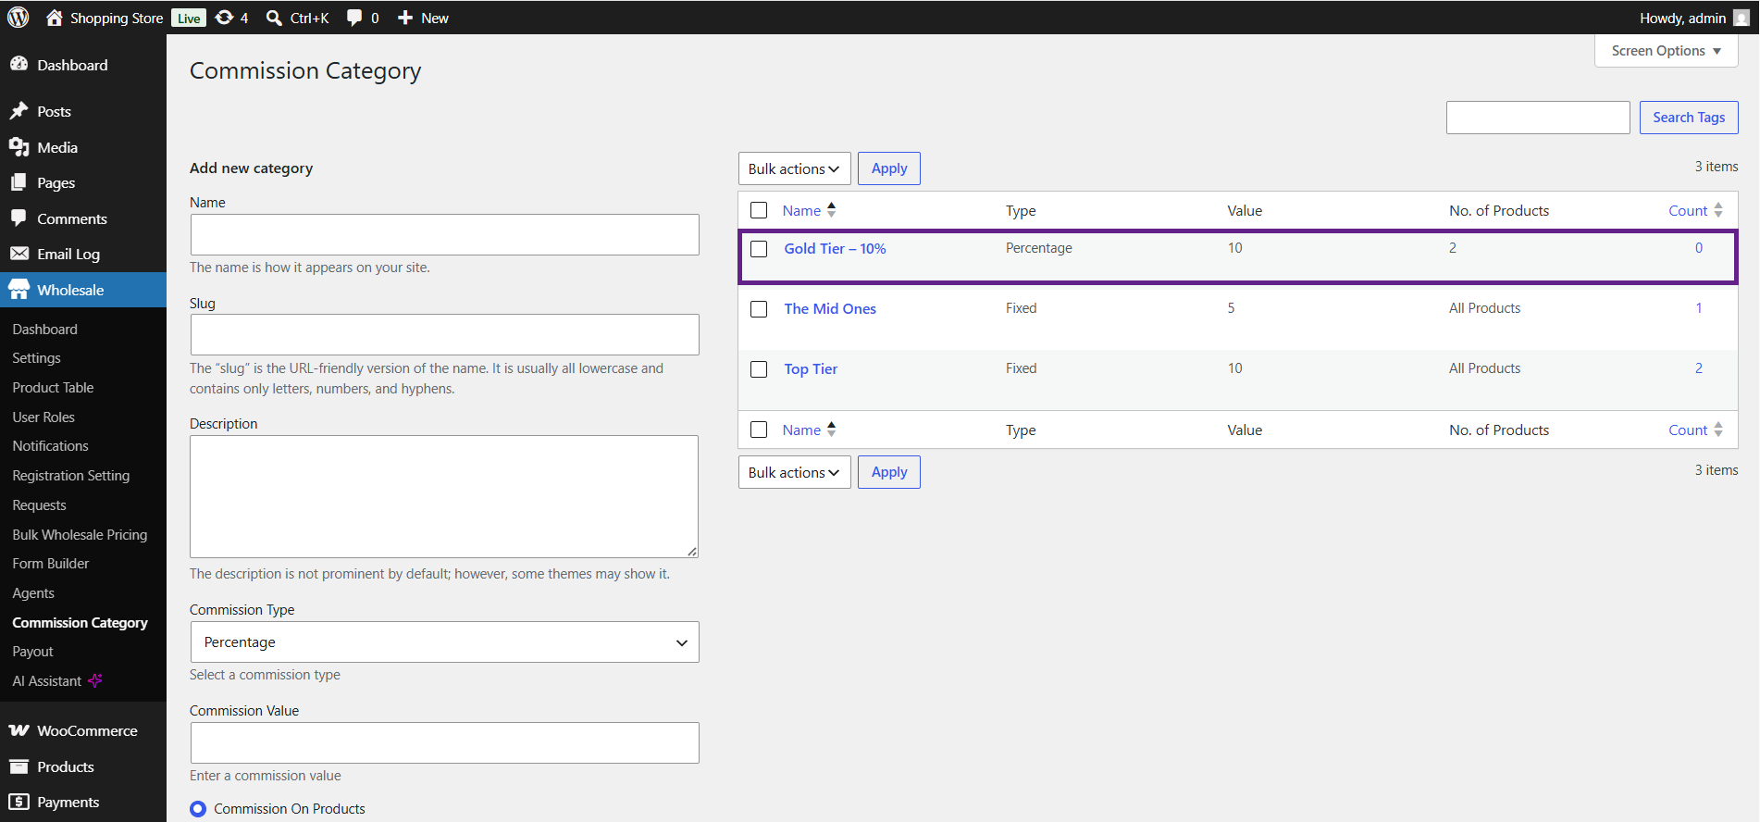
Task: Click the Products archive icon
Action: (19, 766)
